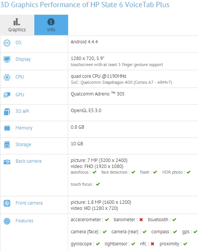
Task: Switch to the Info tab
Action: (51, 25)
